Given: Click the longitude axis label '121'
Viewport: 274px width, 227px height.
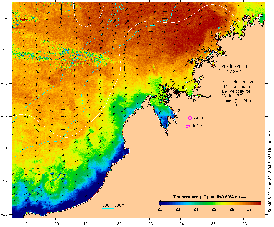Looking at the screenshot, I should [87, 224].
